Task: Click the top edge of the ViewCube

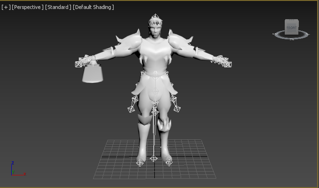Action: pyautogui.click(x=291, y=20)
